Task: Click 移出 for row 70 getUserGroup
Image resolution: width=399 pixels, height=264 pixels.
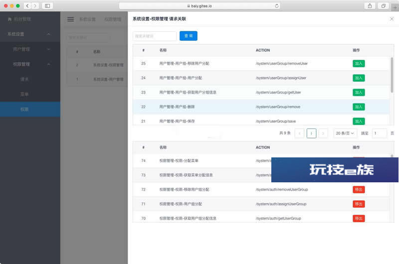Action: point(359,219)
